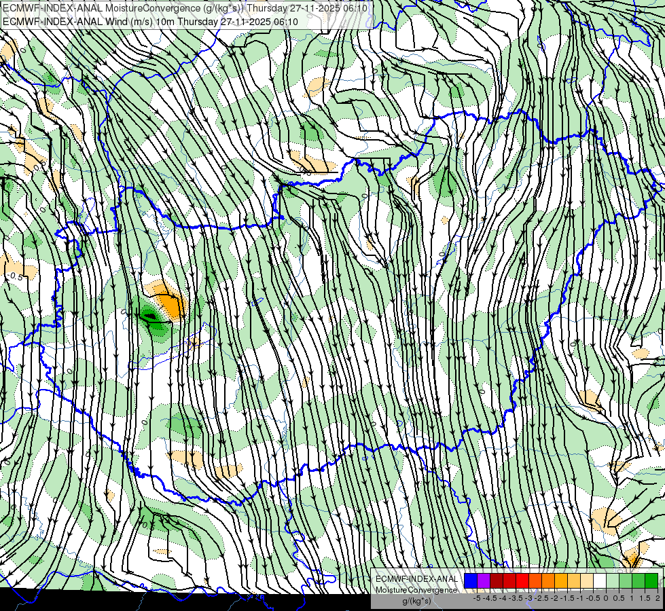The width and height of the screenshot is (665, 611).
Task: Select the light orange swatch between -1.5 and -1
Action: point(574,580)
